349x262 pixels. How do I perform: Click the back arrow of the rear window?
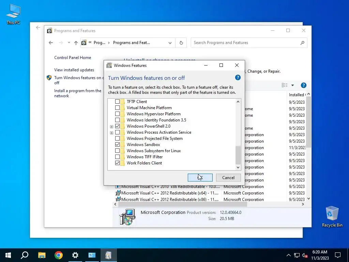click(x=38, y=27)
